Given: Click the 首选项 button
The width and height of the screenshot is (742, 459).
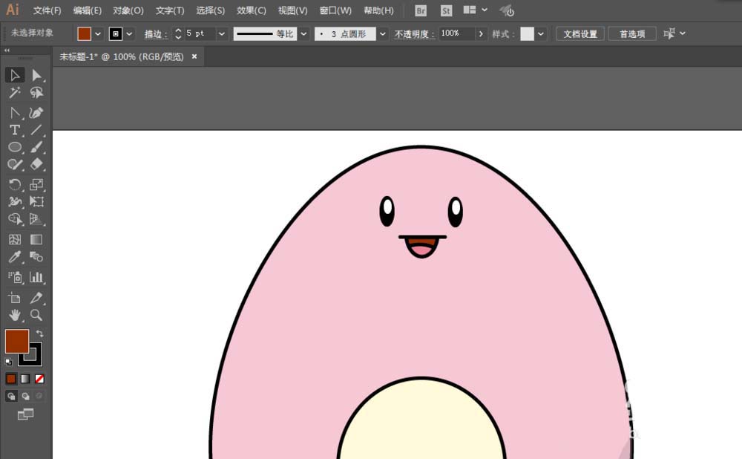Looking at the screenshot, I should click(632, 34).
